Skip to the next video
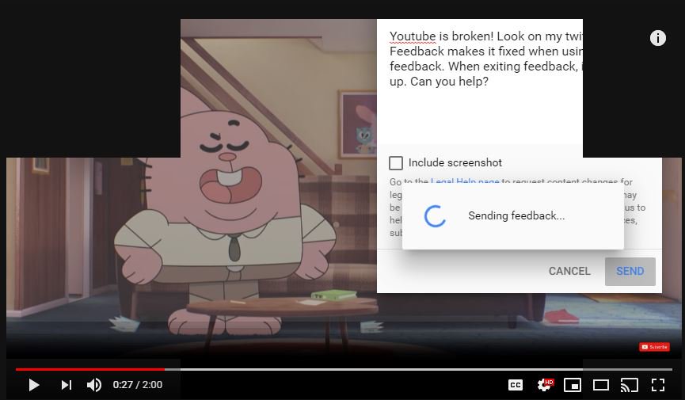 click(x=67, y=385)
